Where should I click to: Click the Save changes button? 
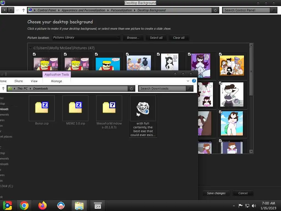(216, 193)
